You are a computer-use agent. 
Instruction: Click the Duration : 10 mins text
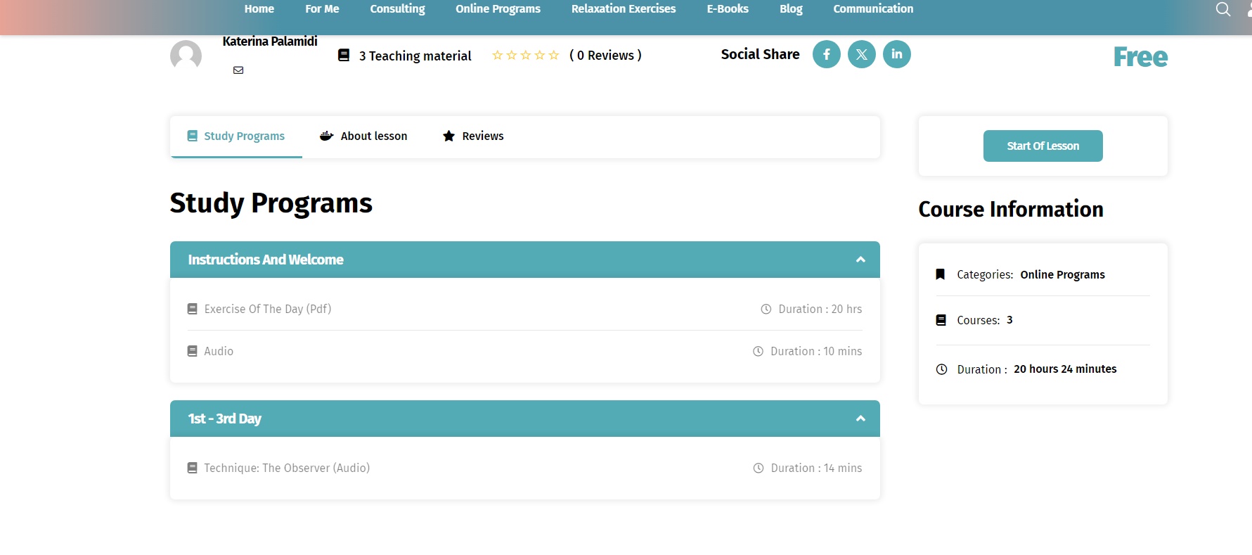tap(816, 351)
